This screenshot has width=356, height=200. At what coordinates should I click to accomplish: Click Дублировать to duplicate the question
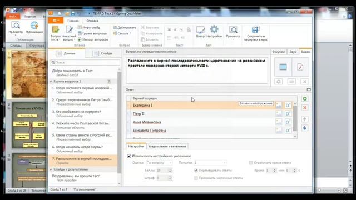point(125,27)
